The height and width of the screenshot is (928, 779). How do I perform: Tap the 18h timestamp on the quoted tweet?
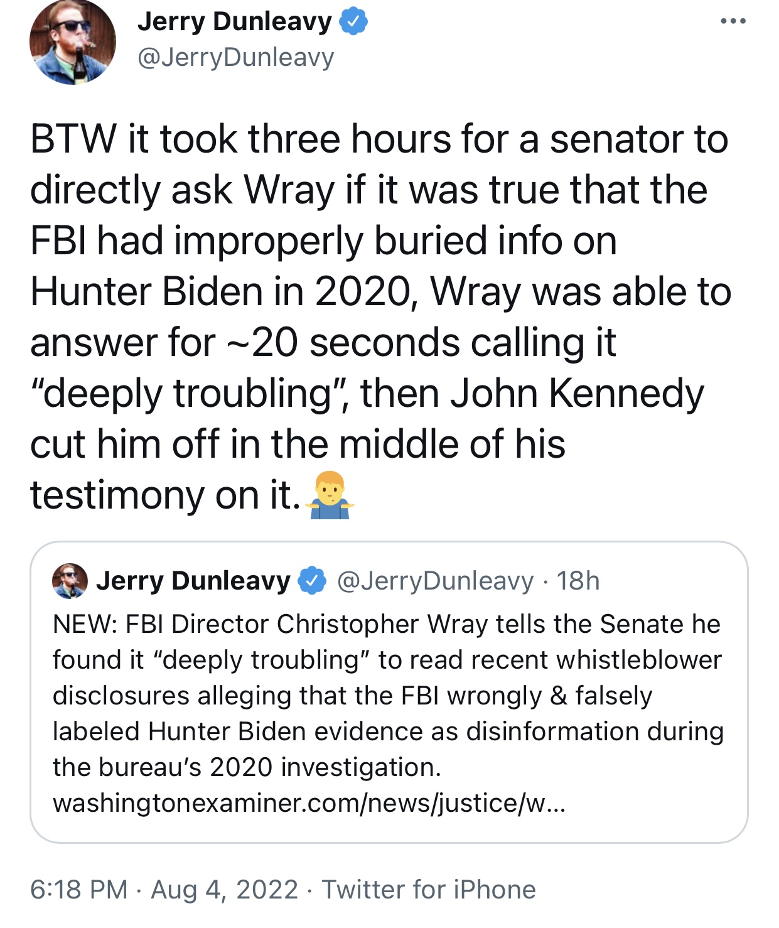[x=578, y=581]
